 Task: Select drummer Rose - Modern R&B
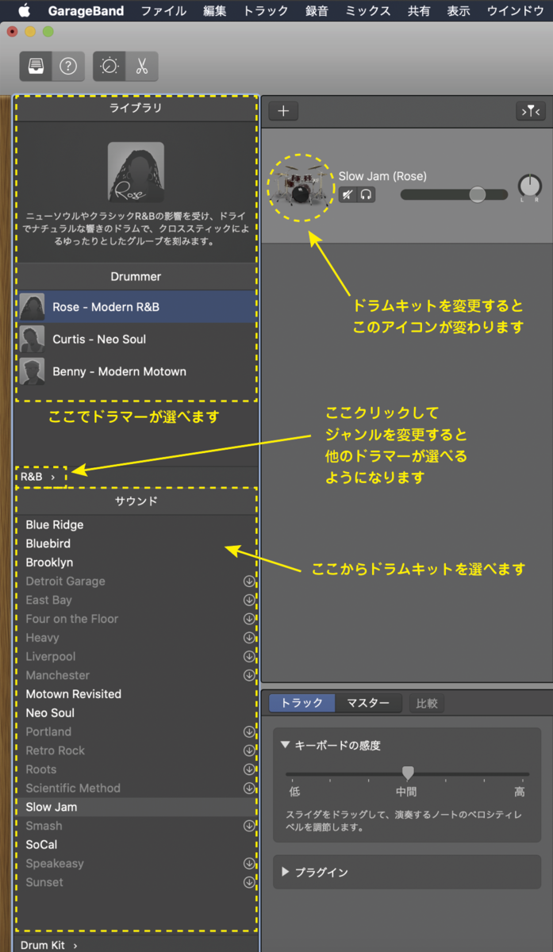click(x=136, y=306)
